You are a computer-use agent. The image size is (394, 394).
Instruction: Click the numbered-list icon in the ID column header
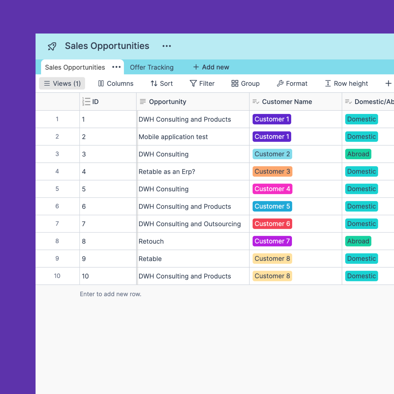(x=86, y=101)
